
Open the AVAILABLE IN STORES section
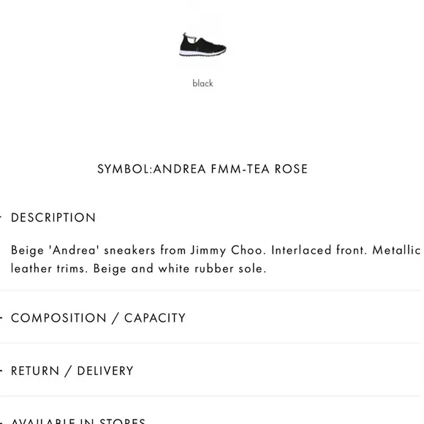(78, 421)
